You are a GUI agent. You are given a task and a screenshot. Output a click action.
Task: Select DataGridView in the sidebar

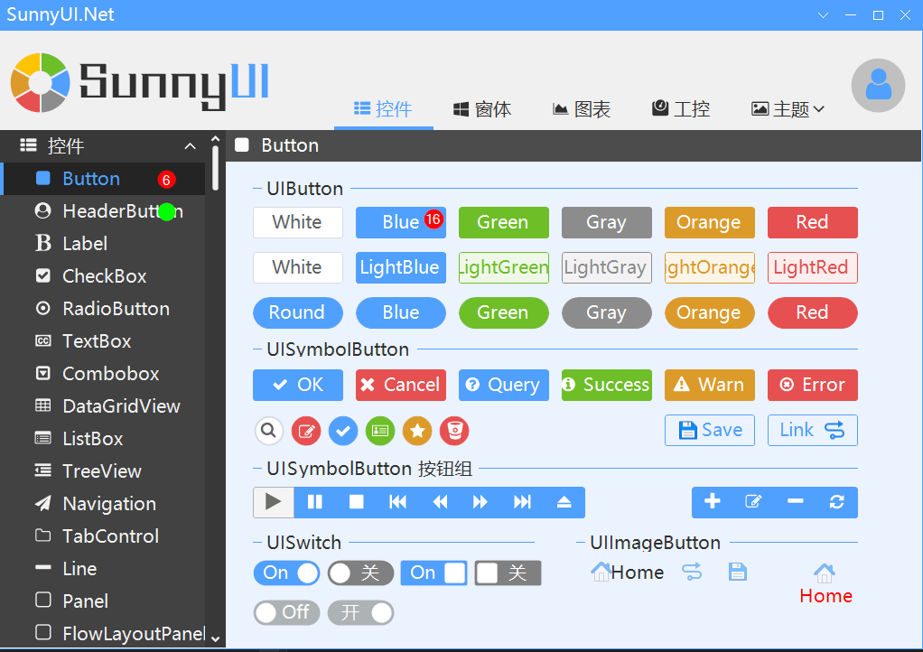[x=103, y=405]
